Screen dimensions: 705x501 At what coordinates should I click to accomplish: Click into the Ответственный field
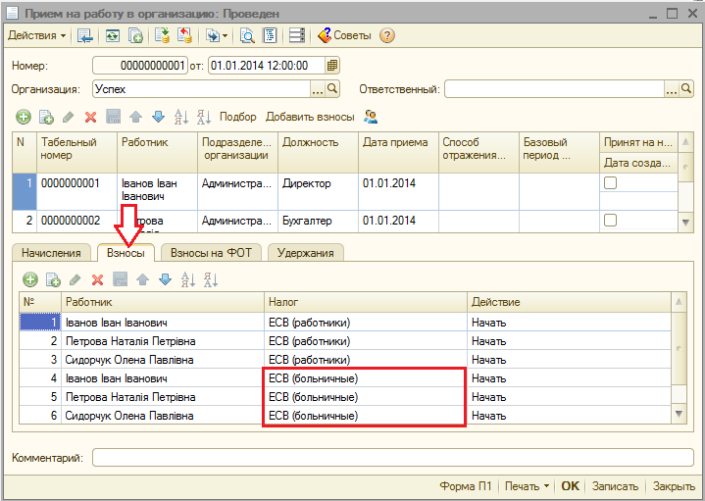tap(554, 89)
